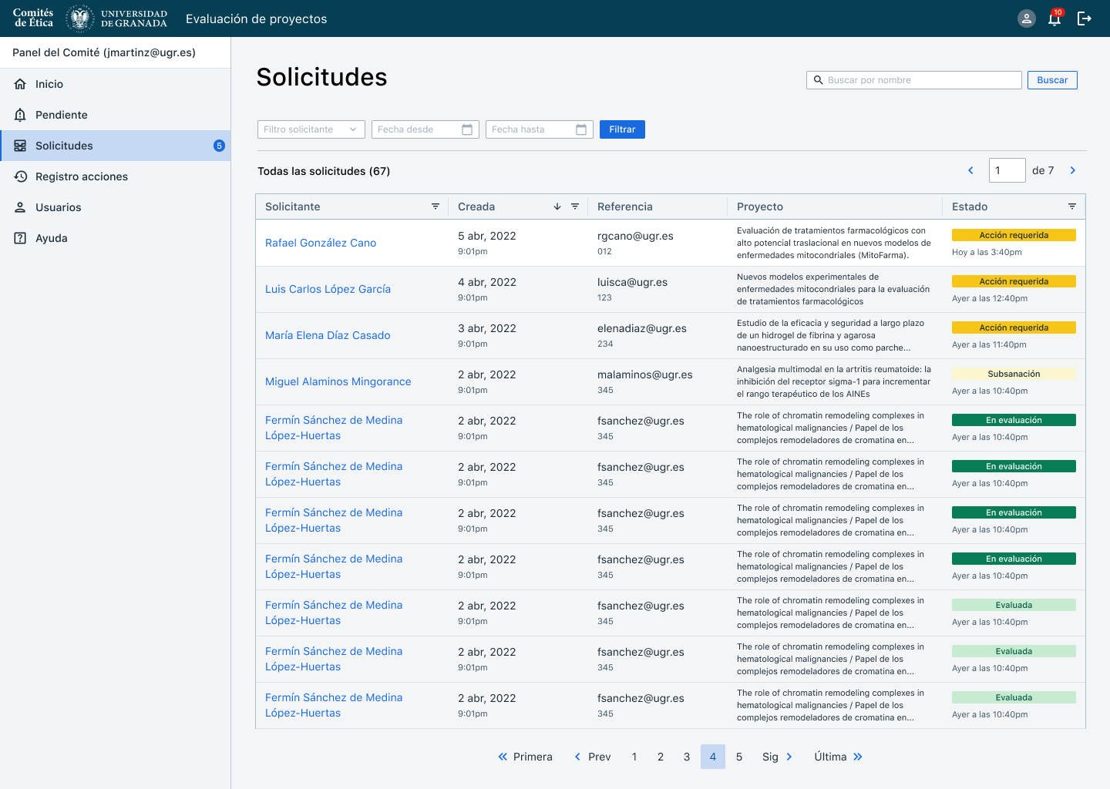Click the Solicitante column filter icon
Image resolution: width=1110 pixels, height=789 pixels.
pyautogui.click(x=436, y=206)
